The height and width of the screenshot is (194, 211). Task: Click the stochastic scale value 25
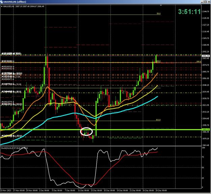click(203, 178)
